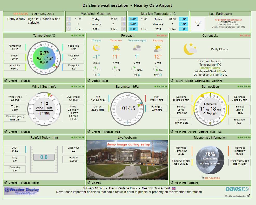Open Graphs link in the Wind panel
This screenshot has height=205, width=256.
[13, 132]
